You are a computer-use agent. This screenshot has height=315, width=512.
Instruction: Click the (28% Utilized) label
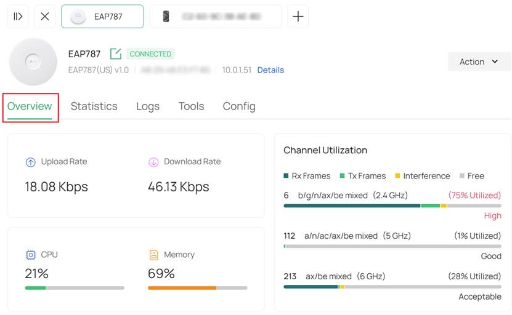tap(474, 276)
